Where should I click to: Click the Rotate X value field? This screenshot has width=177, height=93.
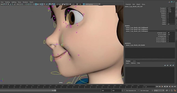[171, 13]
